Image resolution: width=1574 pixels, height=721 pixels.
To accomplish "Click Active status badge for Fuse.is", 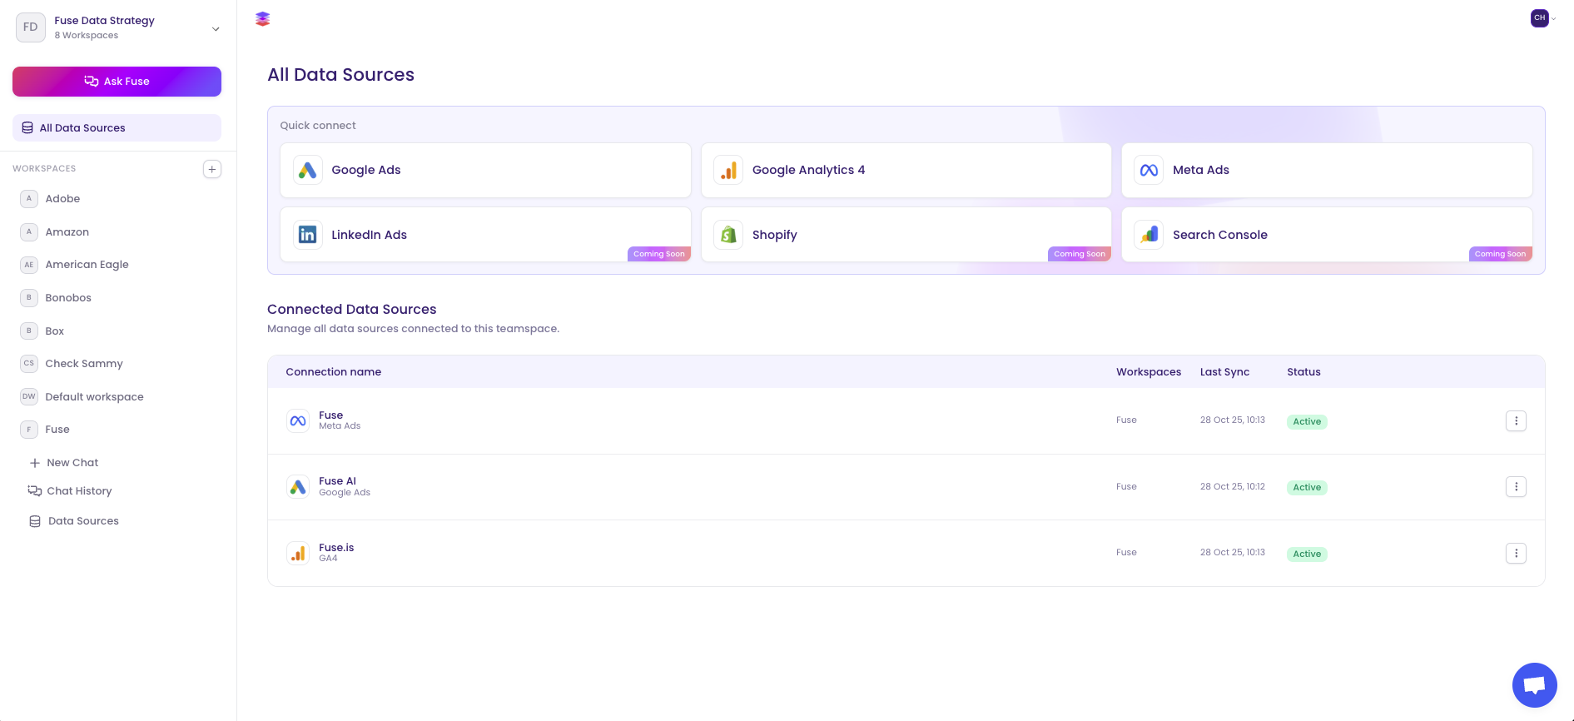I will tap(1307, 554).
